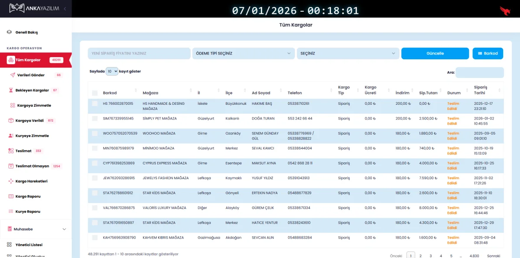The width and height of the screenshot is (520, 258).
Task: Click the Kargo Hareketleri icon
Action: click(x=11, y=181)
